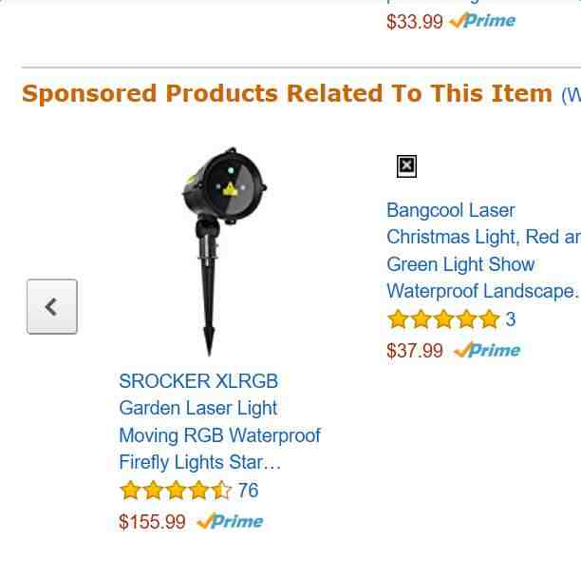Select the $33.99 price at top
This screenshot has width=581, height=579.
[415, 21]
